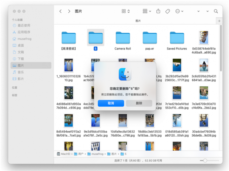Switch to icon grid view

tap(124, 11)
